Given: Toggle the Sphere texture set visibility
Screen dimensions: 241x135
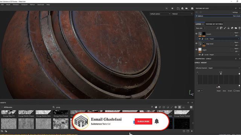Looking at the screenshot, I should click(197, 16).
